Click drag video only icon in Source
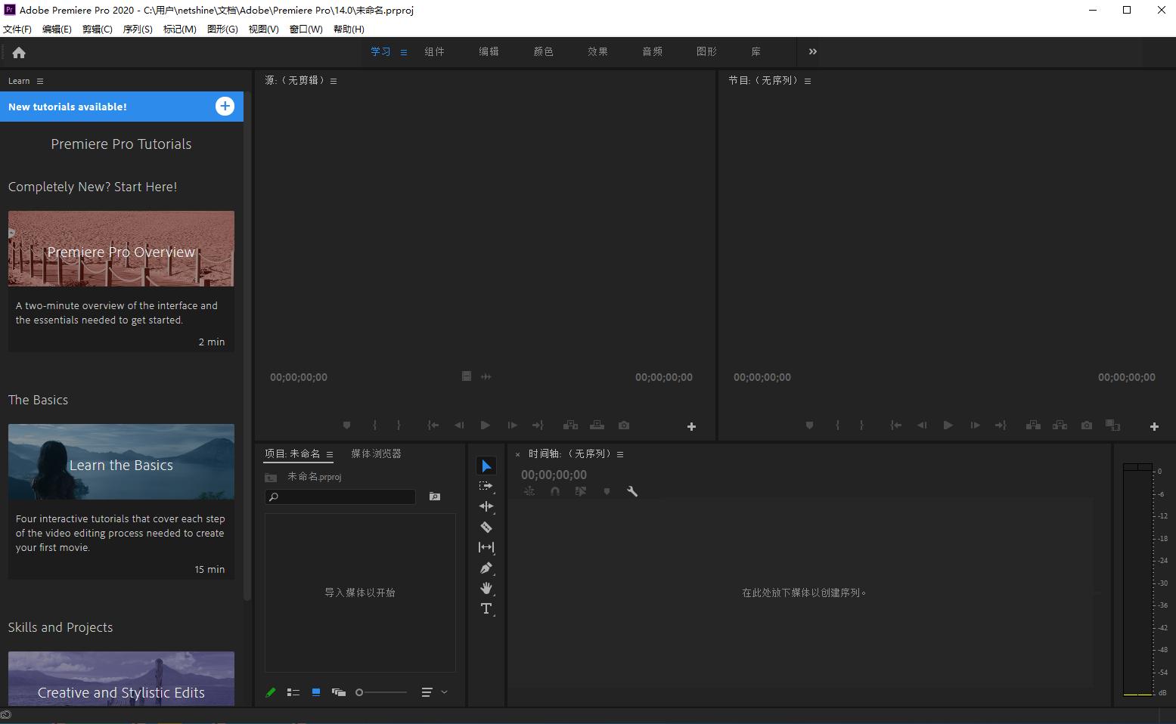The image size is (1176, 724). (467, 376)
